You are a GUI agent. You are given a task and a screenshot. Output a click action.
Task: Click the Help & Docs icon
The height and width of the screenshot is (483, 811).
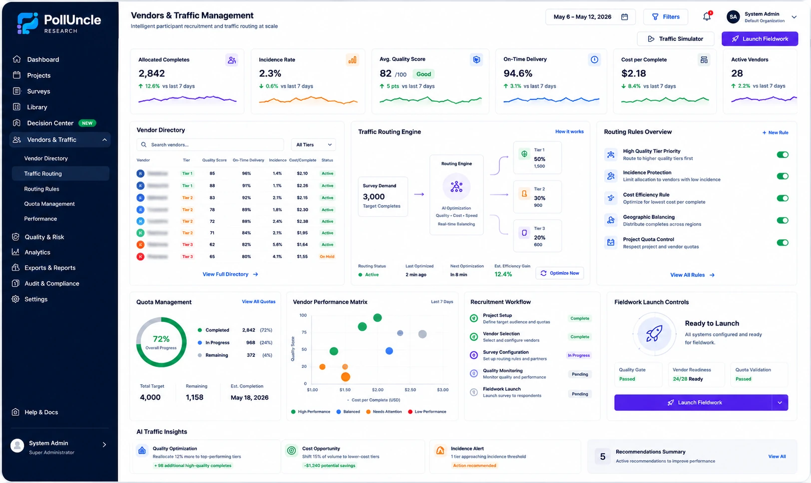point(15,412)
